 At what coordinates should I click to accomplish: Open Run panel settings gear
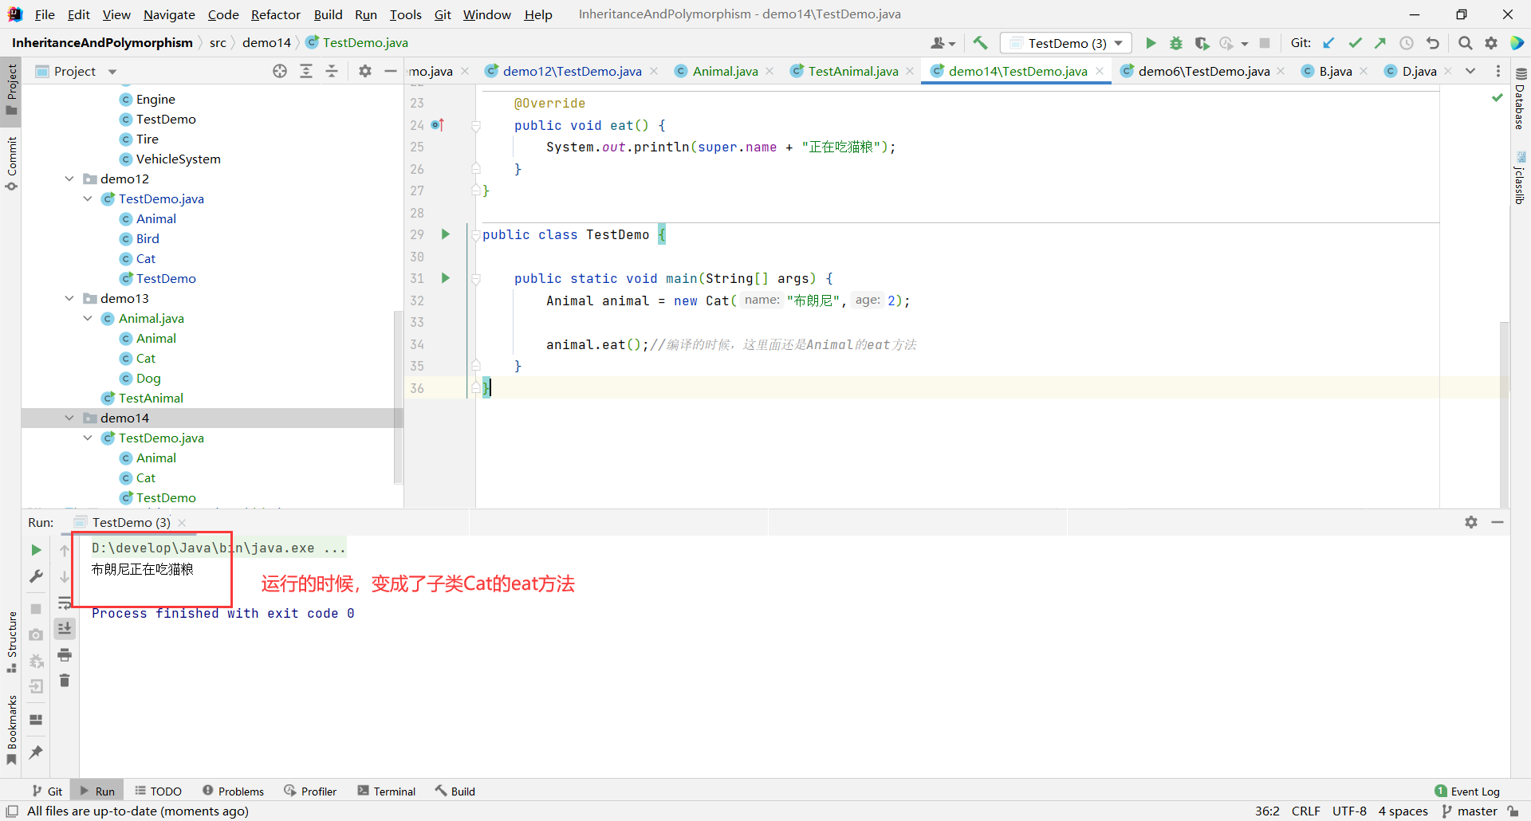pyautogui.click(x=1471, y=522)
